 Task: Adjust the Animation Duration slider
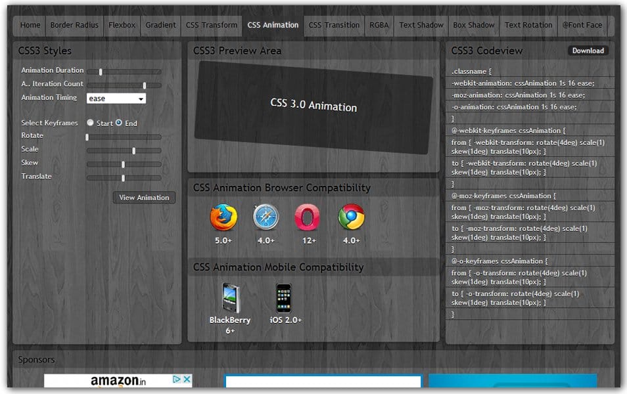pos(100,72)
